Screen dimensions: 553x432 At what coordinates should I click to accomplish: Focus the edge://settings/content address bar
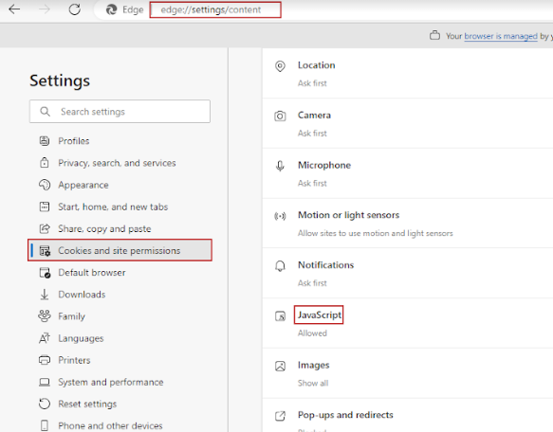tap(215, 9)
